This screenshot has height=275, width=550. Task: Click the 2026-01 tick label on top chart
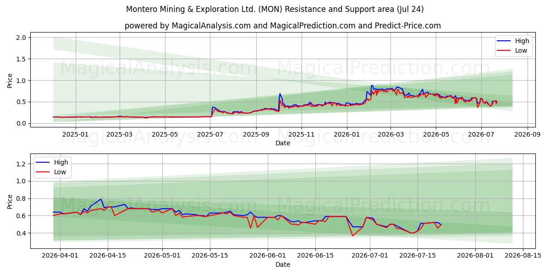pos(347,134)
